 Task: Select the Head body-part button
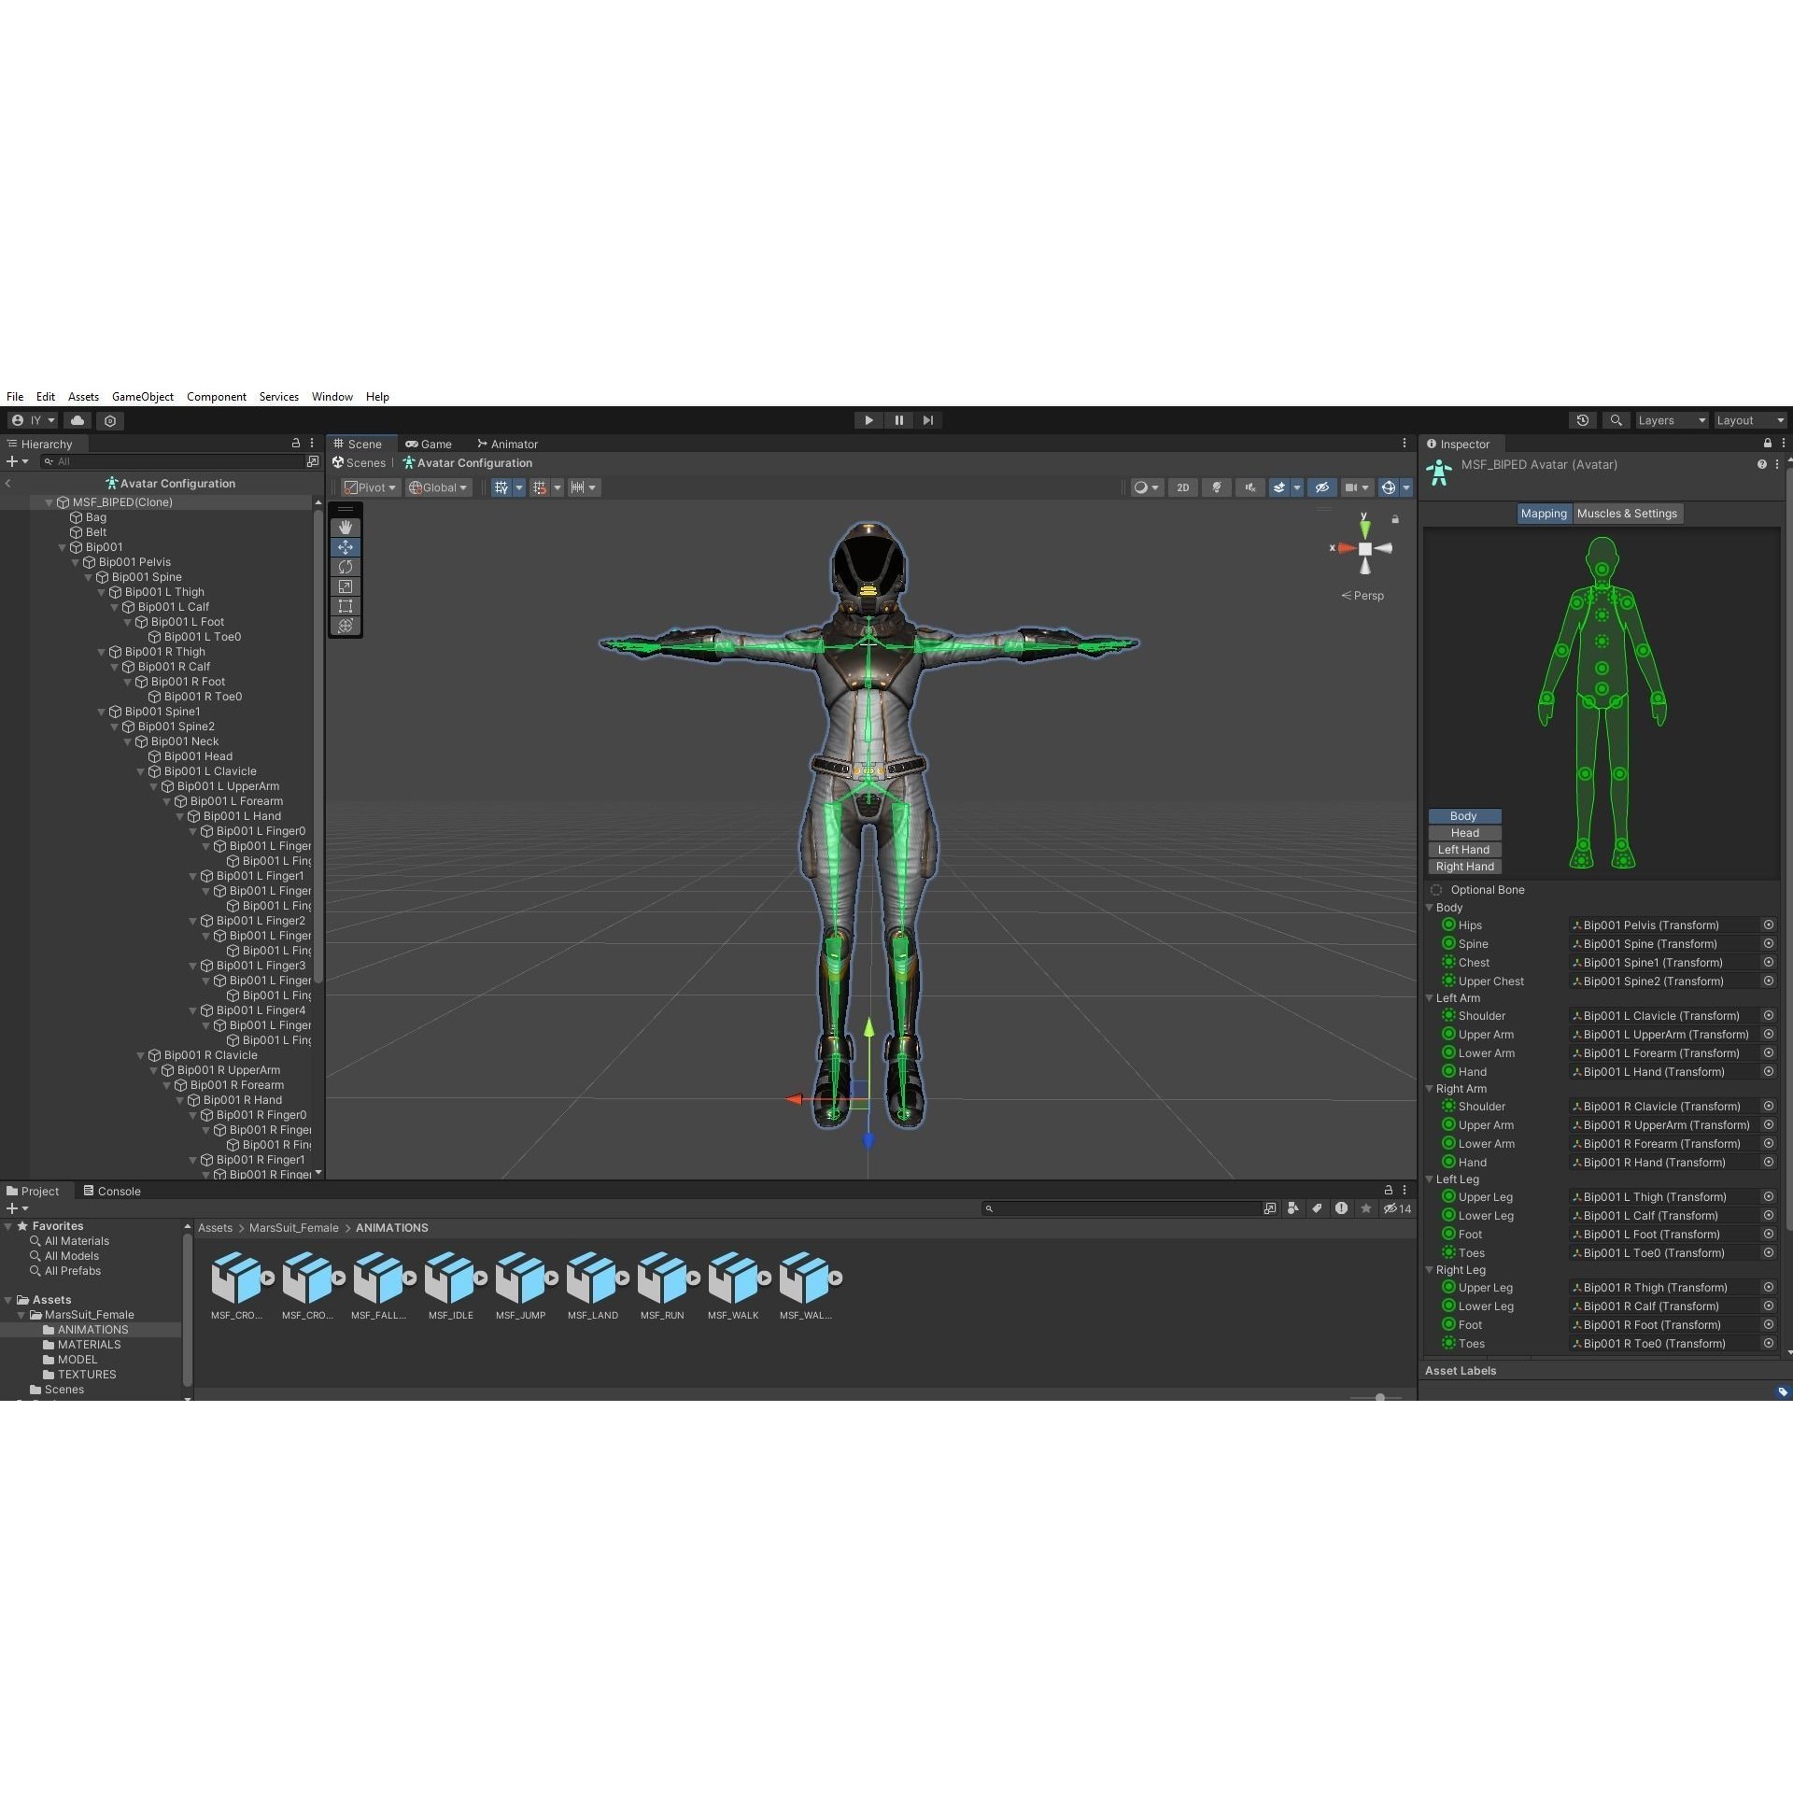1464,833
